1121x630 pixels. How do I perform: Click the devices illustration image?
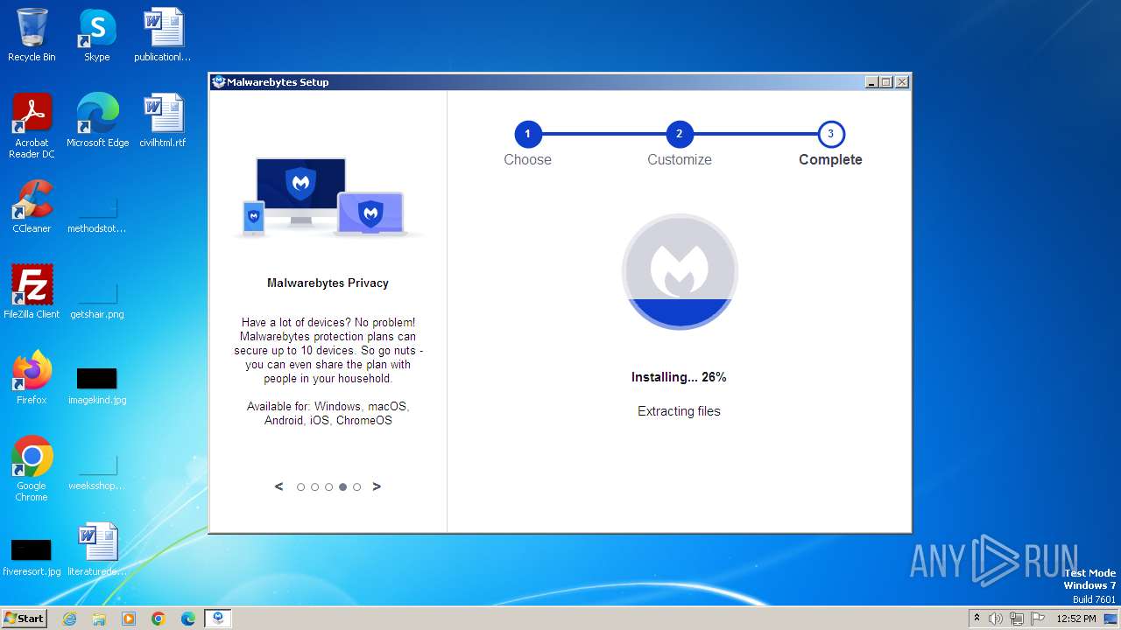[327, 197]
